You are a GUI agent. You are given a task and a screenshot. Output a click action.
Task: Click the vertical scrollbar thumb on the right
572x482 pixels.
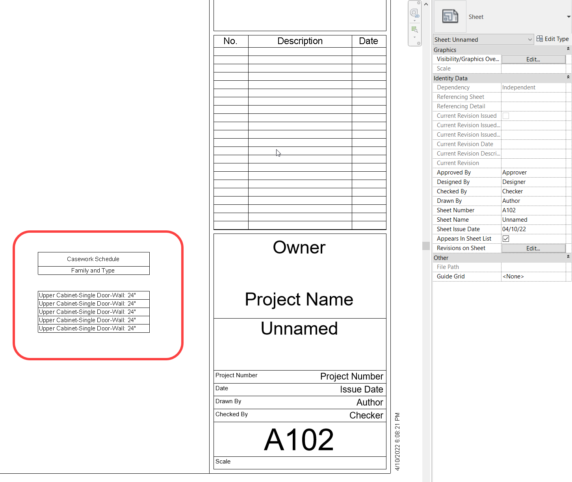(426, 245)
